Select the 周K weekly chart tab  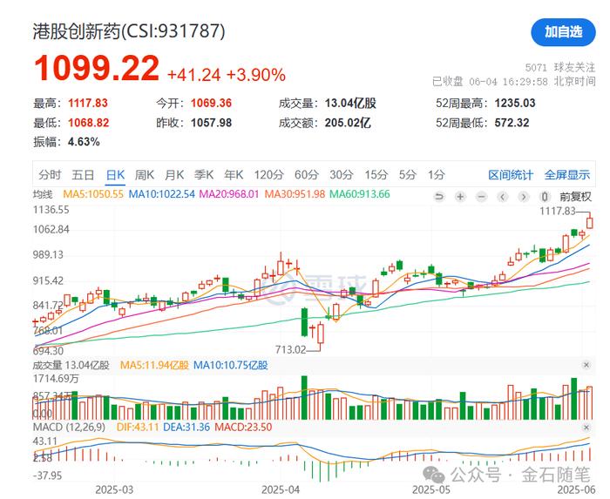point(144,174)
